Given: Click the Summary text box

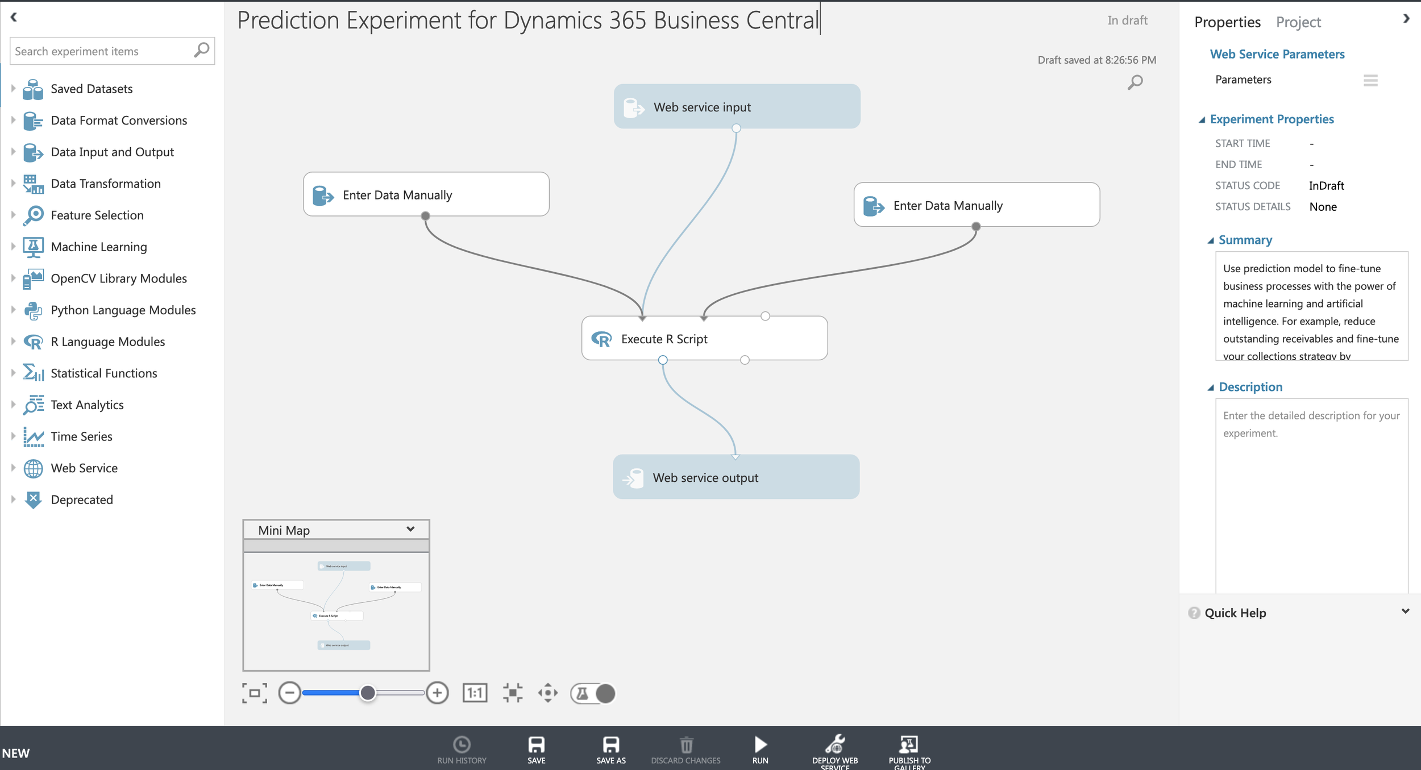Looking at the screenshot, I should 1311,306.
